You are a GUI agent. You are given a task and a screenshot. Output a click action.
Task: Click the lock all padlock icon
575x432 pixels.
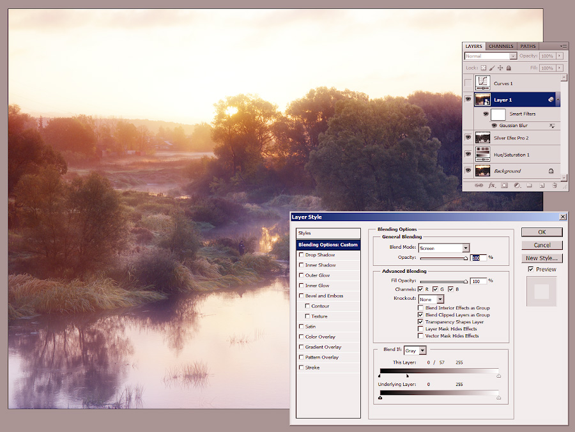point(509,68)
